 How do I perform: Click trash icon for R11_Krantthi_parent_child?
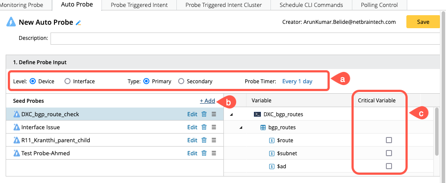pyautogui.click(x=204, y=141)
